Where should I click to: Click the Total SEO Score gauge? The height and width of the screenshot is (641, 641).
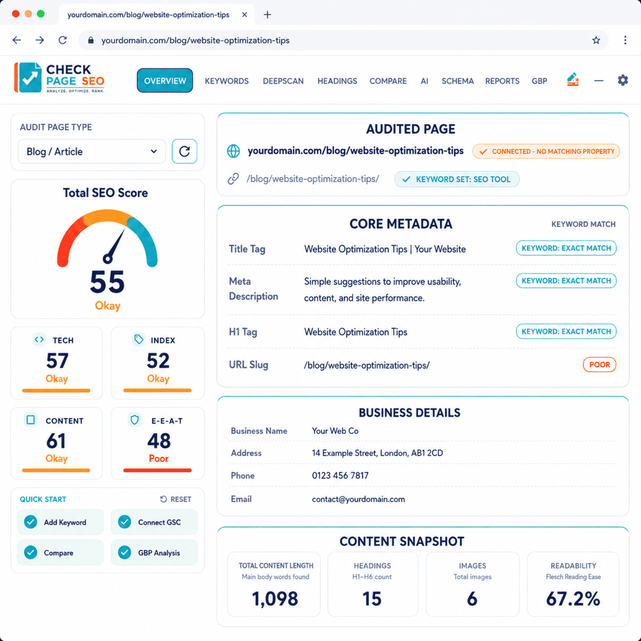107,238
